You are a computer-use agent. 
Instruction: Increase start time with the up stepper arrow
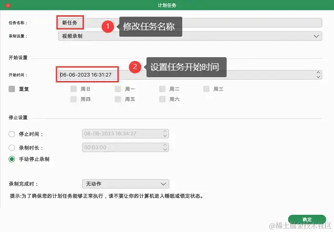[x=318, y=73]
